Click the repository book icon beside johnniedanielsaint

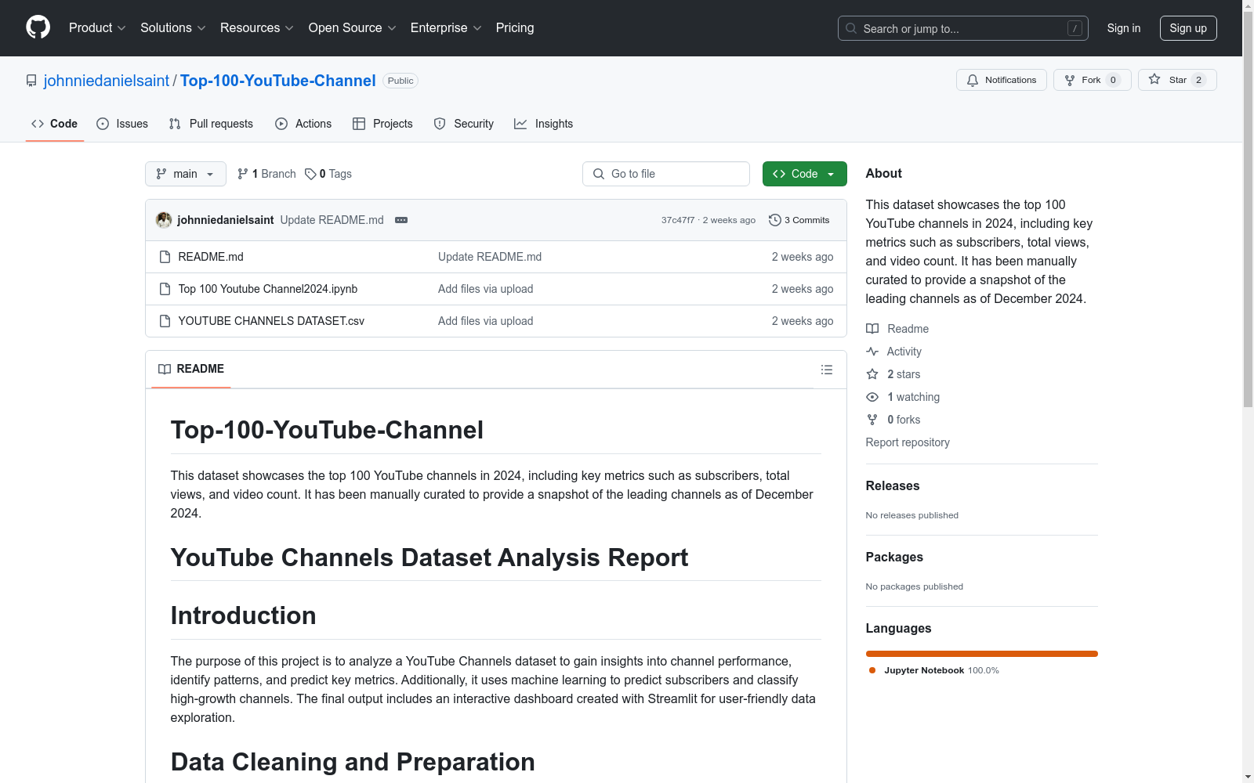point(31,81)
